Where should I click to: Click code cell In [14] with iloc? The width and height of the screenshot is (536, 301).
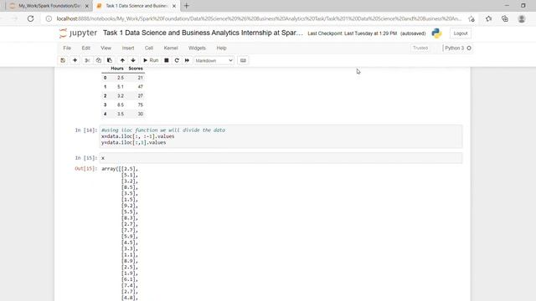click(281, 136)
